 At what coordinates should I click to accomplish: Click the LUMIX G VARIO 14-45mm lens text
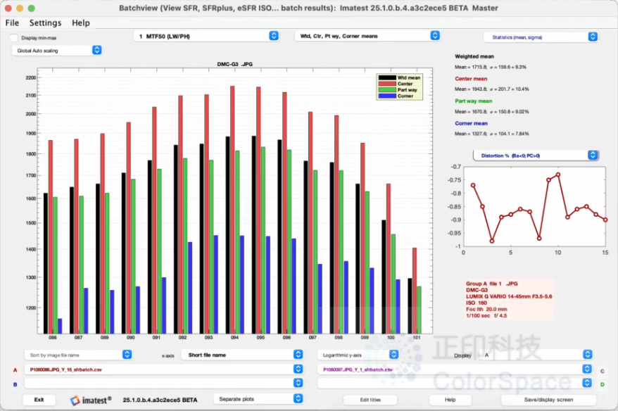click(509, 296)
